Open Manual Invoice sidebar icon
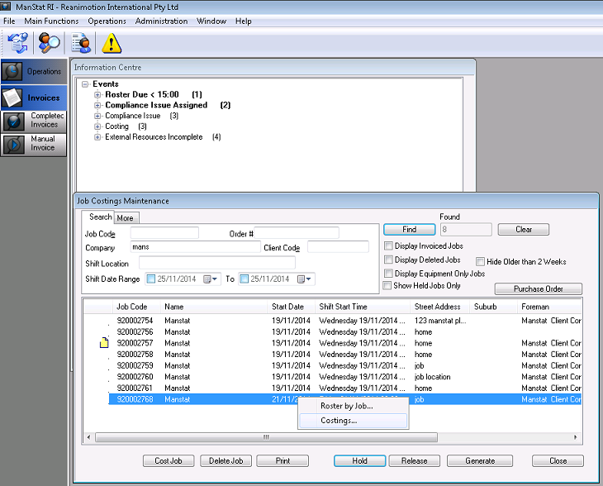The height and width of the screenshot is (486, 603). (x=14, y=145)
